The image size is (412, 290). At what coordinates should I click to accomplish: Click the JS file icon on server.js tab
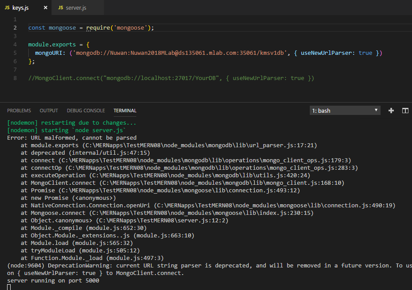click(62, 8)
